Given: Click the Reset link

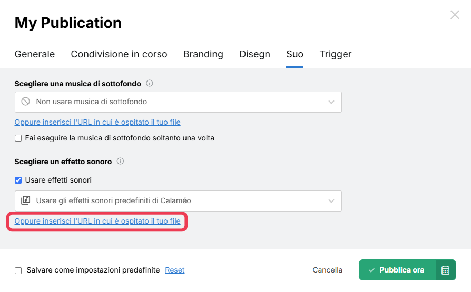Looking at the screenshot, I should (175, 270).
